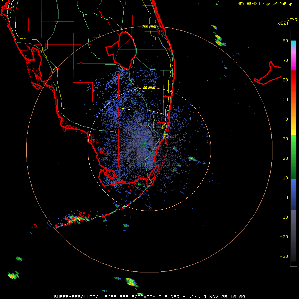Click the green section of the reflectivity color bar
The image size is (299, 299).
tap(293, 157)
